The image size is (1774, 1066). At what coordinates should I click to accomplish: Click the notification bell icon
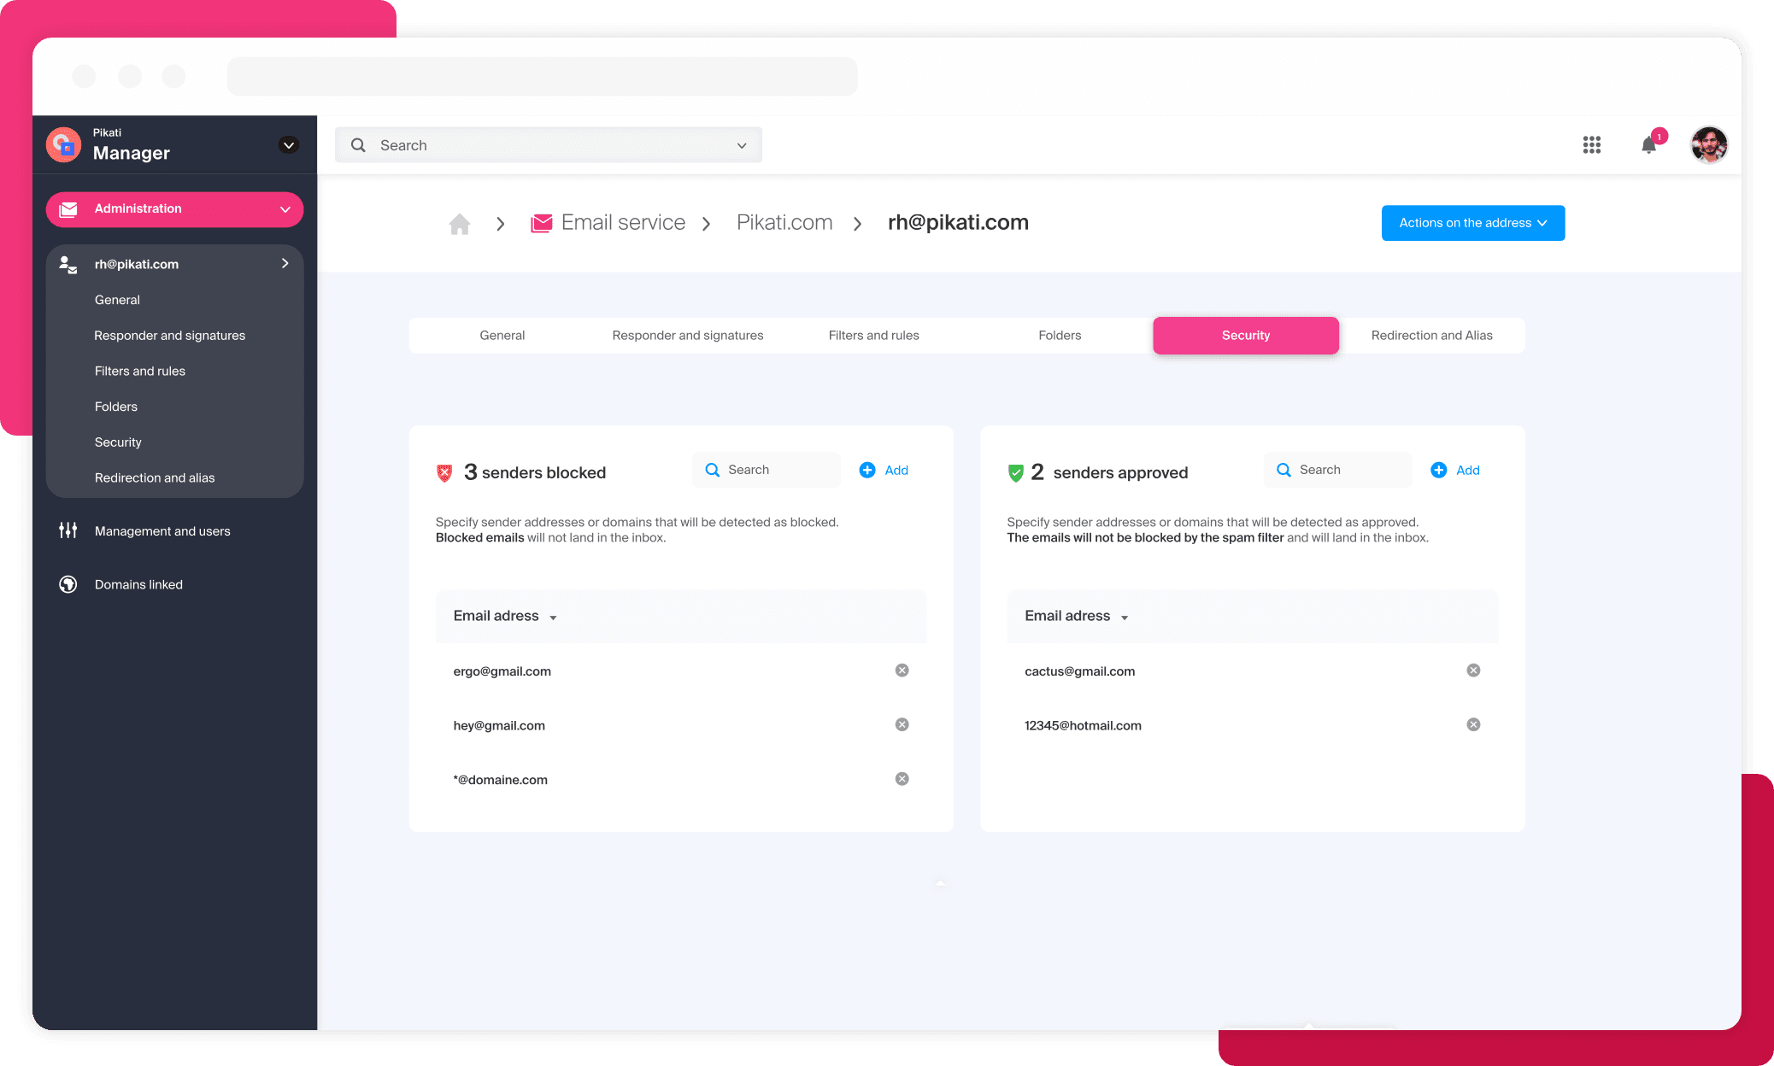pyautogui.click(x=1650, y=143)
